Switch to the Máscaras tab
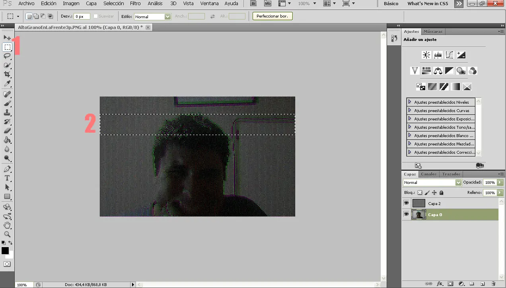 pyautogui.click(x=433, y=31)
